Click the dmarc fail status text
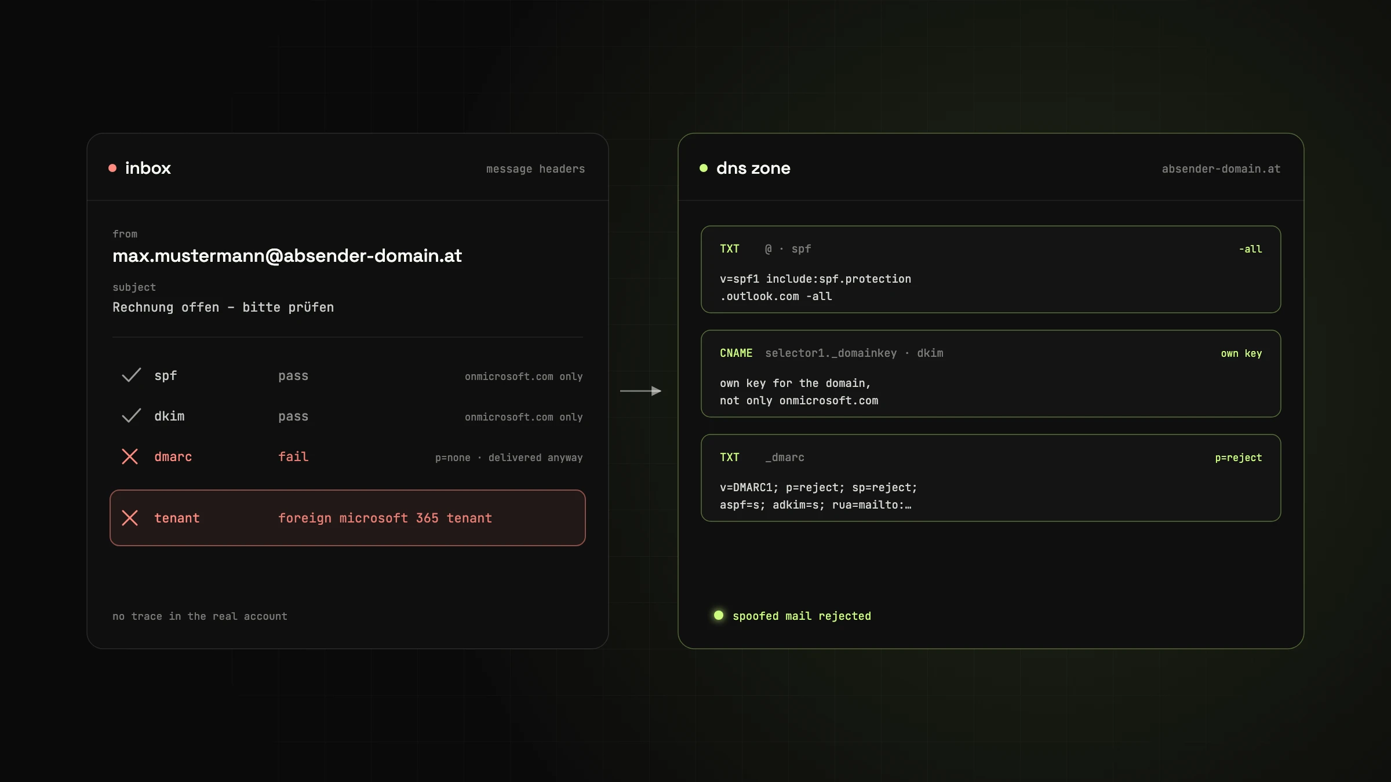Screen dimensions: 1391x782 click(x=293, y=456)
